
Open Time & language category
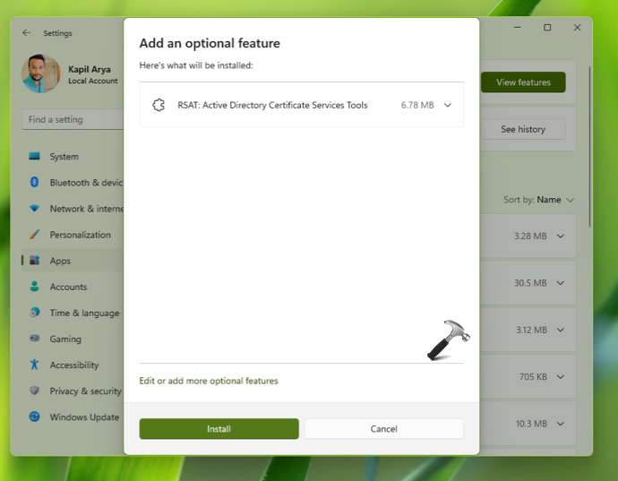(73, 313)
